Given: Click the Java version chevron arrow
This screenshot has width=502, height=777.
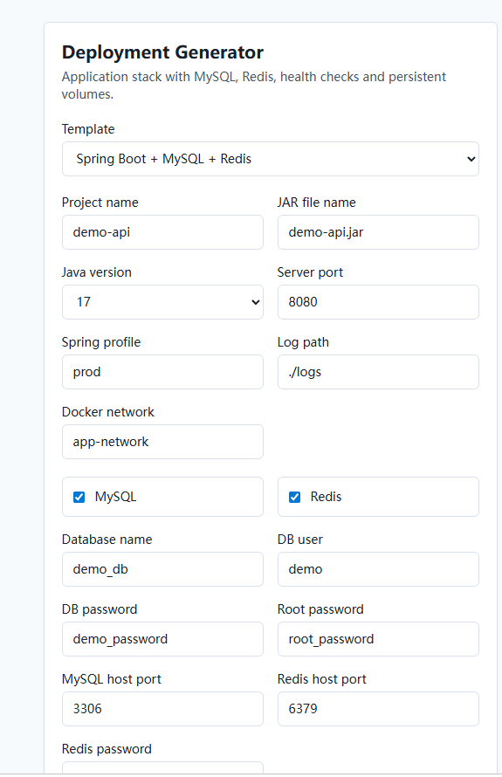Looking at the screenshot, I should (x=255, y=302).
